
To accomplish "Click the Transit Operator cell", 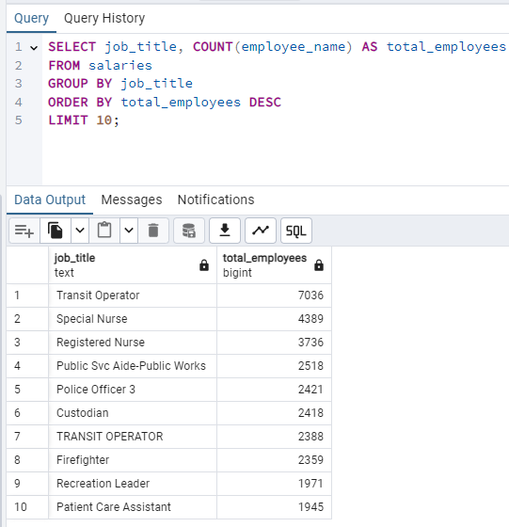I will point(133,295).
